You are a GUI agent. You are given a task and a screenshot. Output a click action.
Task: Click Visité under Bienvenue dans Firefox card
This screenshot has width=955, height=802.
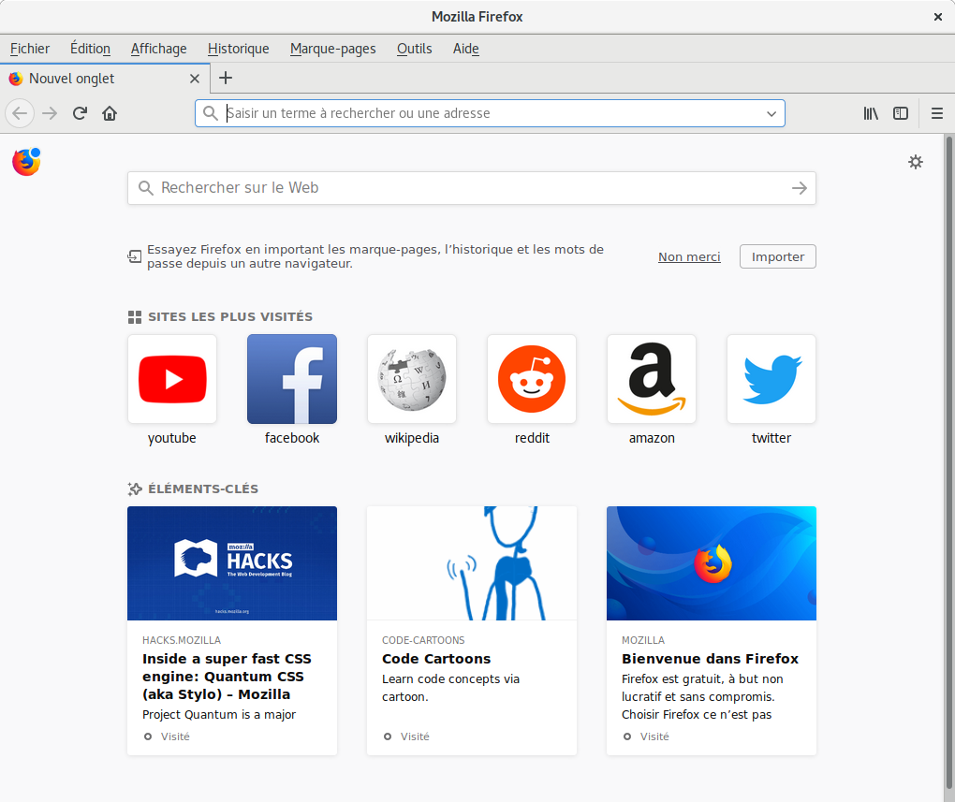click(654, 736)
